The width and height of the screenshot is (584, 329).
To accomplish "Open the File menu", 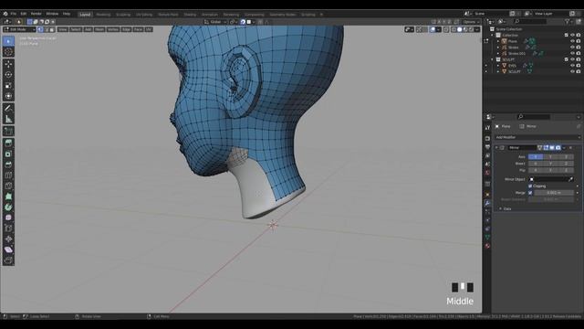I will [x=14, y=14].
